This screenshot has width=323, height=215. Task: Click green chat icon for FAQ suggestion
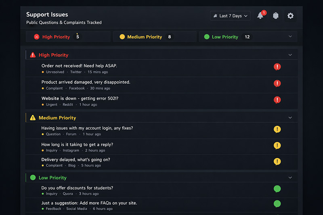point(277,204)
